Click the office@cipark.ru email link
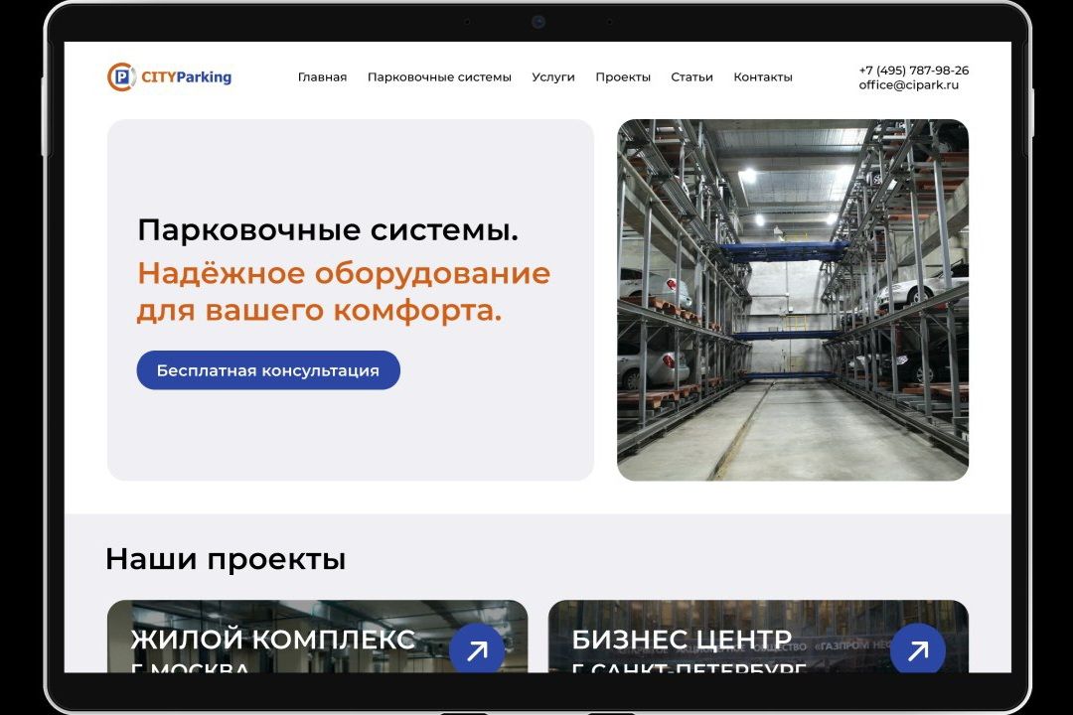1073x715 pixels. [x=908, y=85]
